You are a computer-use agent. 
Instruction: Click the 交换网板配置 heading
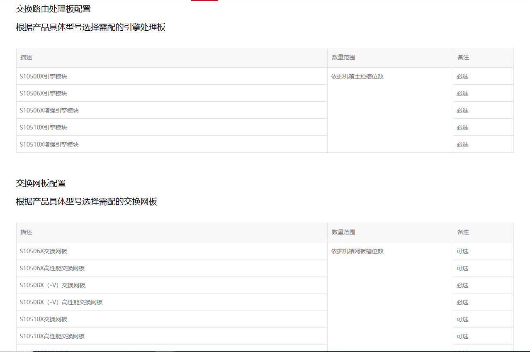[41, 183]
